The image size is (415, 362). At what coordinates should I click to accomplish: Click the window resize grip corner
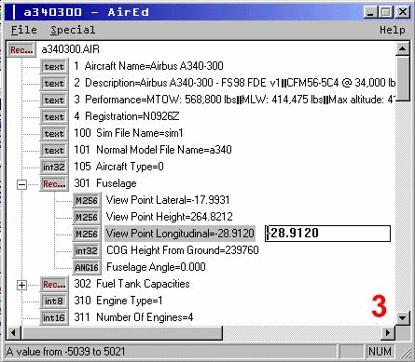406,353
